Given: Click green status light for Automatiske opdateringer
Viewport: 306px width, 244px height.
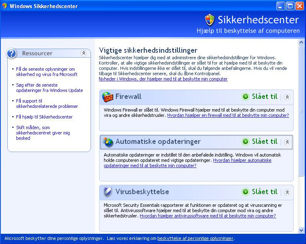Looking at the screenshot, I should pyautogui.click(x=245, y=142).
